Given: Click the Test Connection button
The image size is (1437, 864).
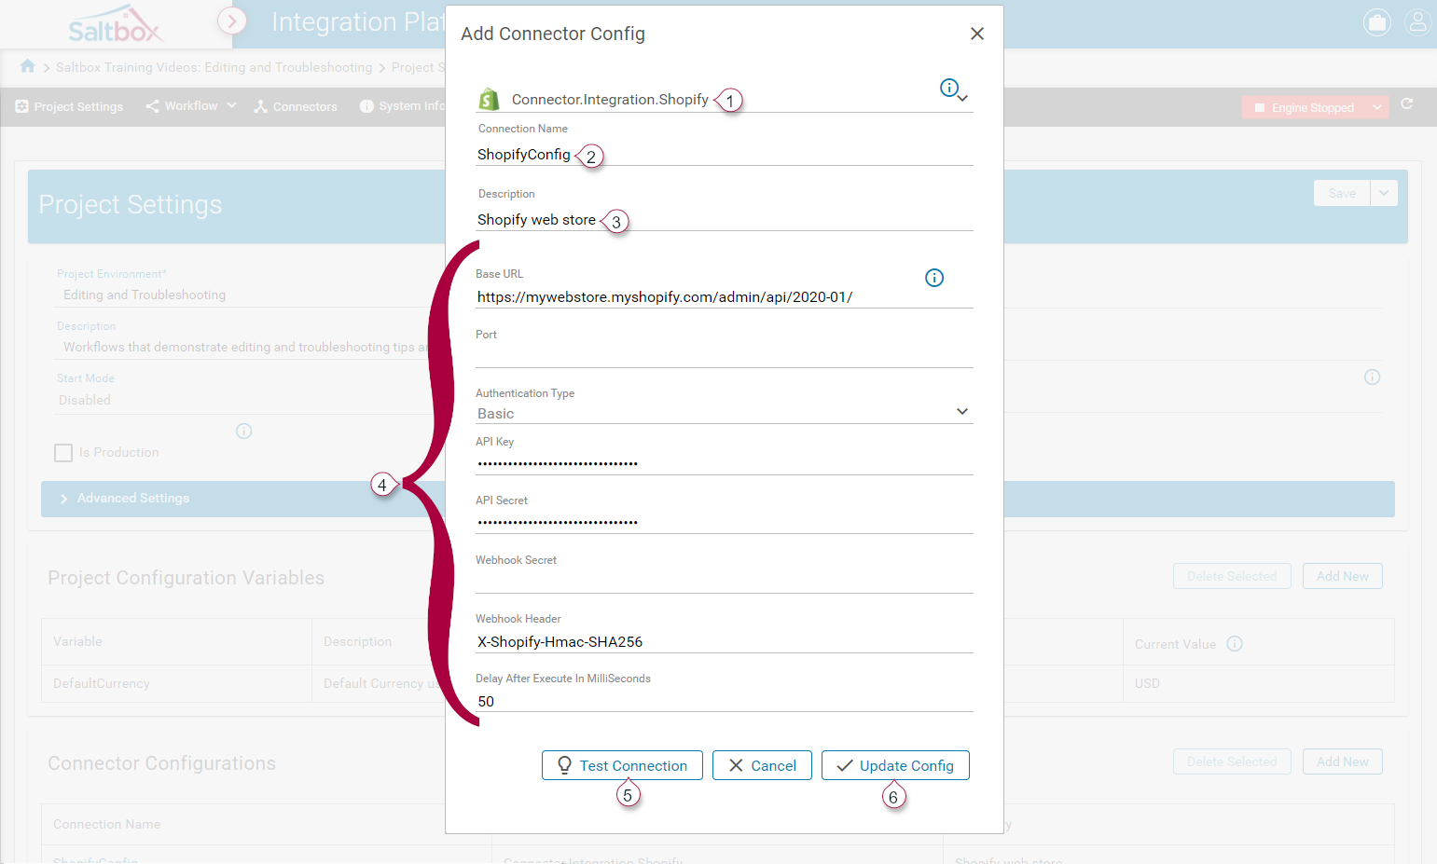Looking at the screenshot, I should 622,765.
